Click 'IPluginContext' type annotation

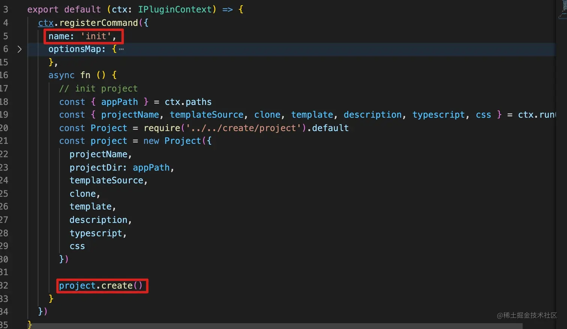(175, 9)
